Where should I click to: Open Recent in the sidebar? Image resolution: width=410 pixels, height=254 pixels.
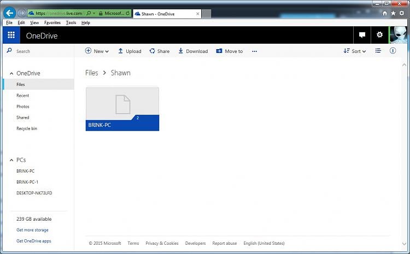coord(23,96)
